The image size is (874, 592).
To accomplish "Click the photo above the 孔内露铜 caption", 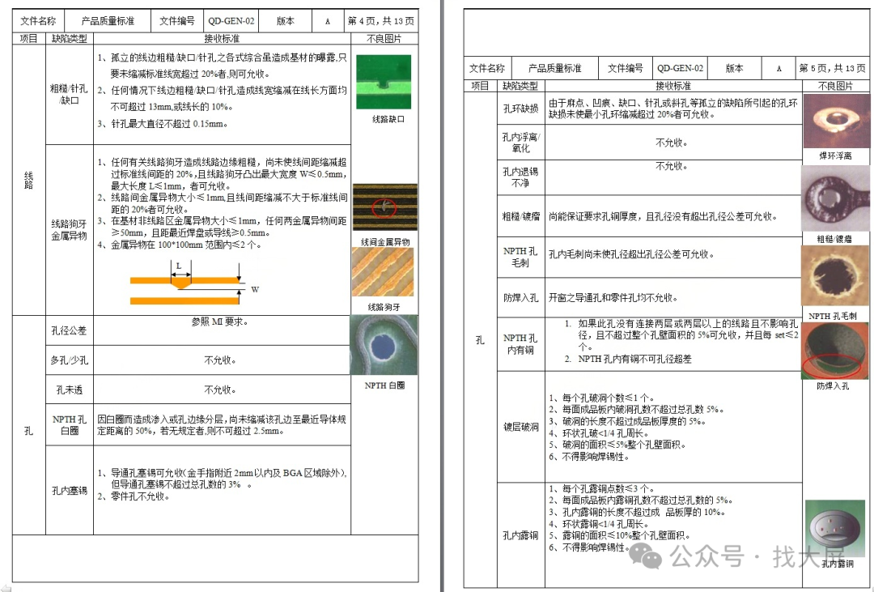I will 835,528.
